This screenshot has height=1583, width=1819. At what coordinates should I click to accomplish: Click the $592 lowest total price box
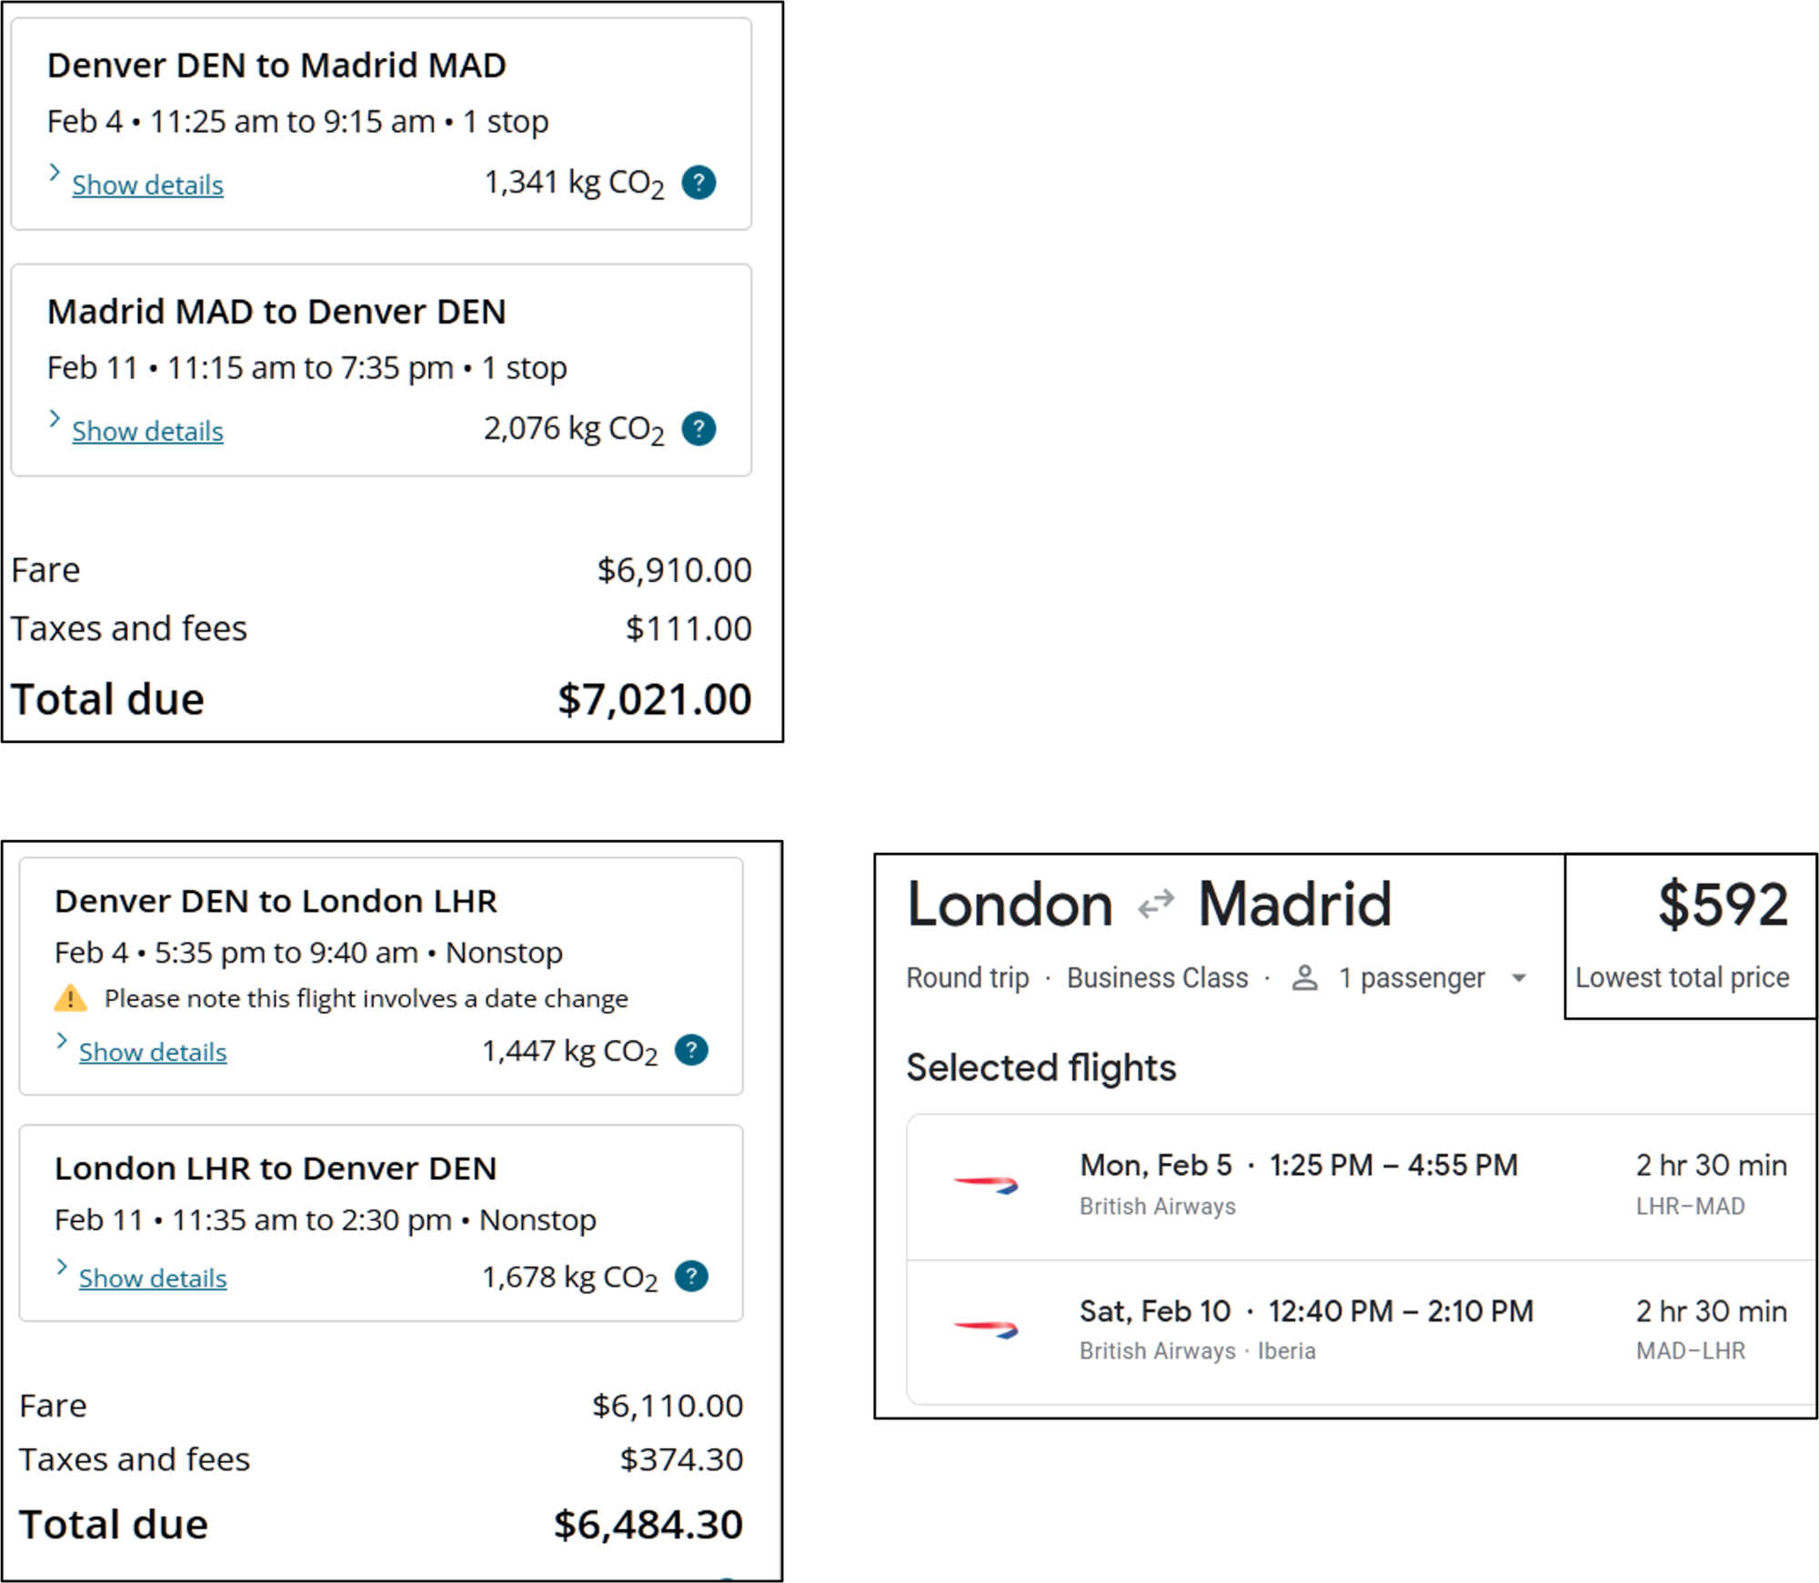tap(1691, 936)
